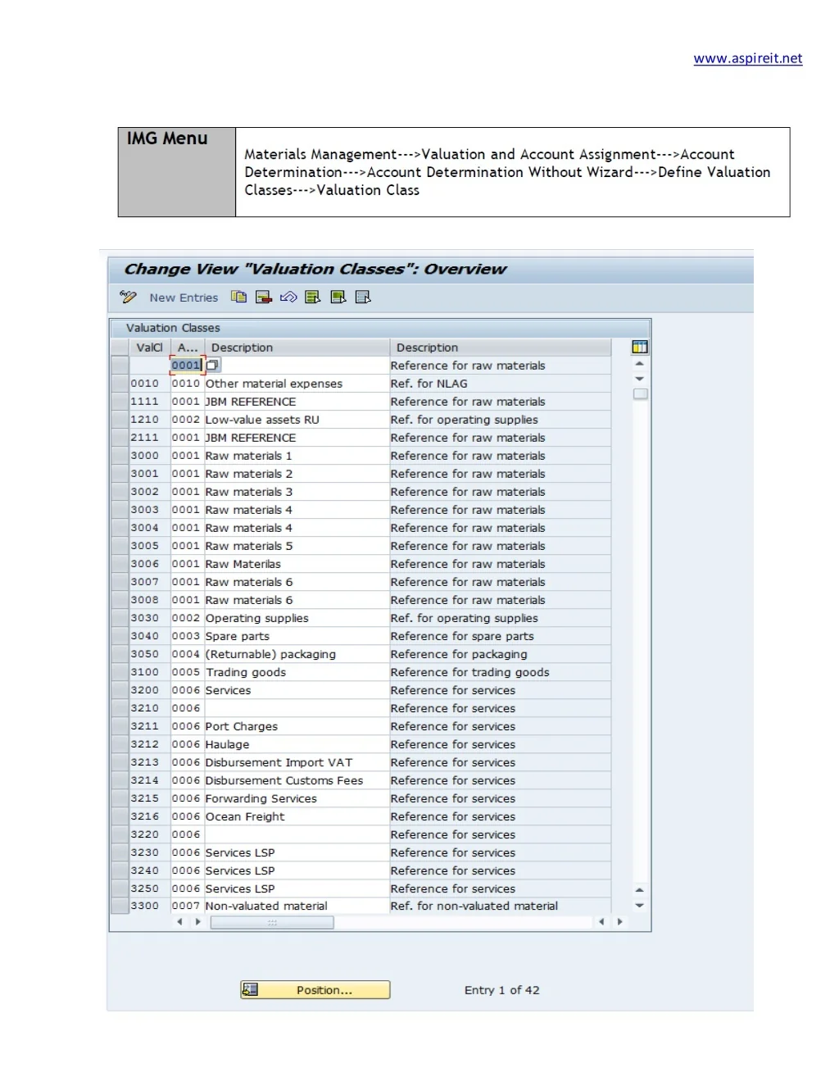Viewport: 839px width, 1086px height.
Task: Click the Undo Change toolbar icon
Action: click(288, 297)
